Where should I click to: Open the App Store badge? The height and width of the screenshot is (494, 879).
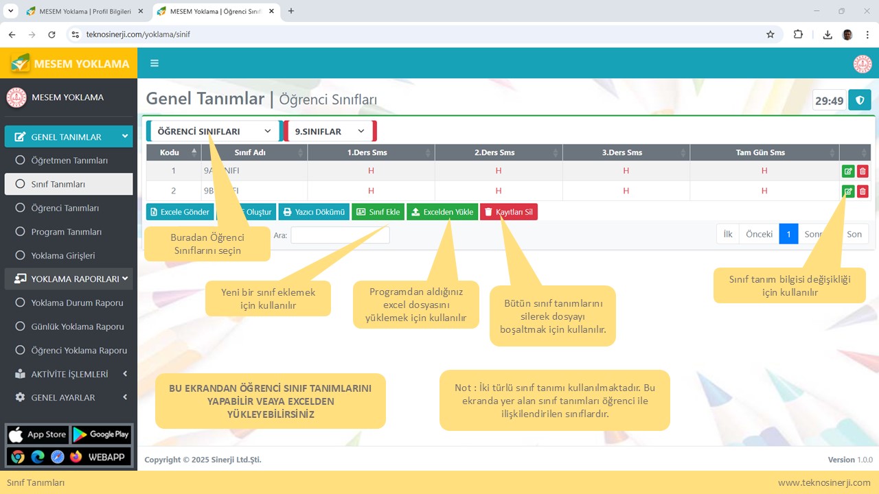point(38,434)
